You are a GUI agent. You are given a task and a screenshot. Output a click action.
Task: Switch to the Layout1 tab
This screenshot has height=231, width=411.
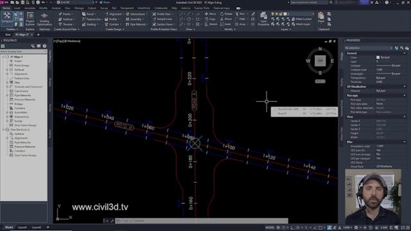[x=22, y=227]
